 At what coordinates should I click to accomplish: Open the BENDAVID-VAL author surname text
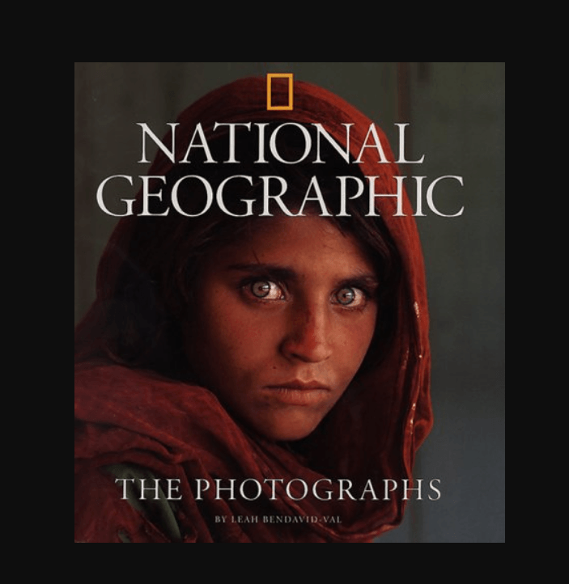coord(302,519)
